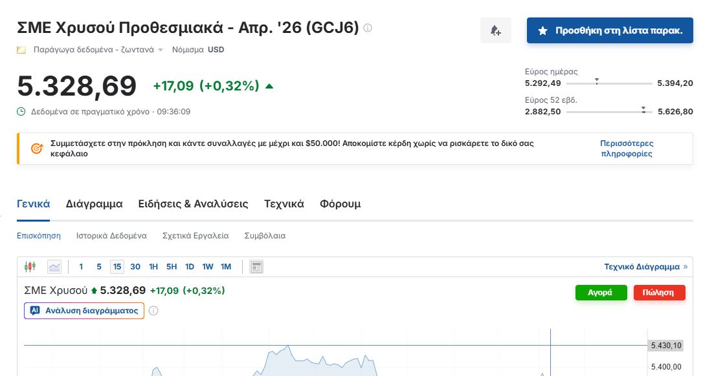
Task: Select the 1H chart interval
Action: (153, 267)
